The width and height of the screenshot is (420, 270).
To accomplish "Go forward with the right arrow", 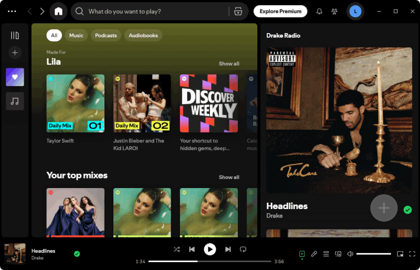I will (42, 11).
